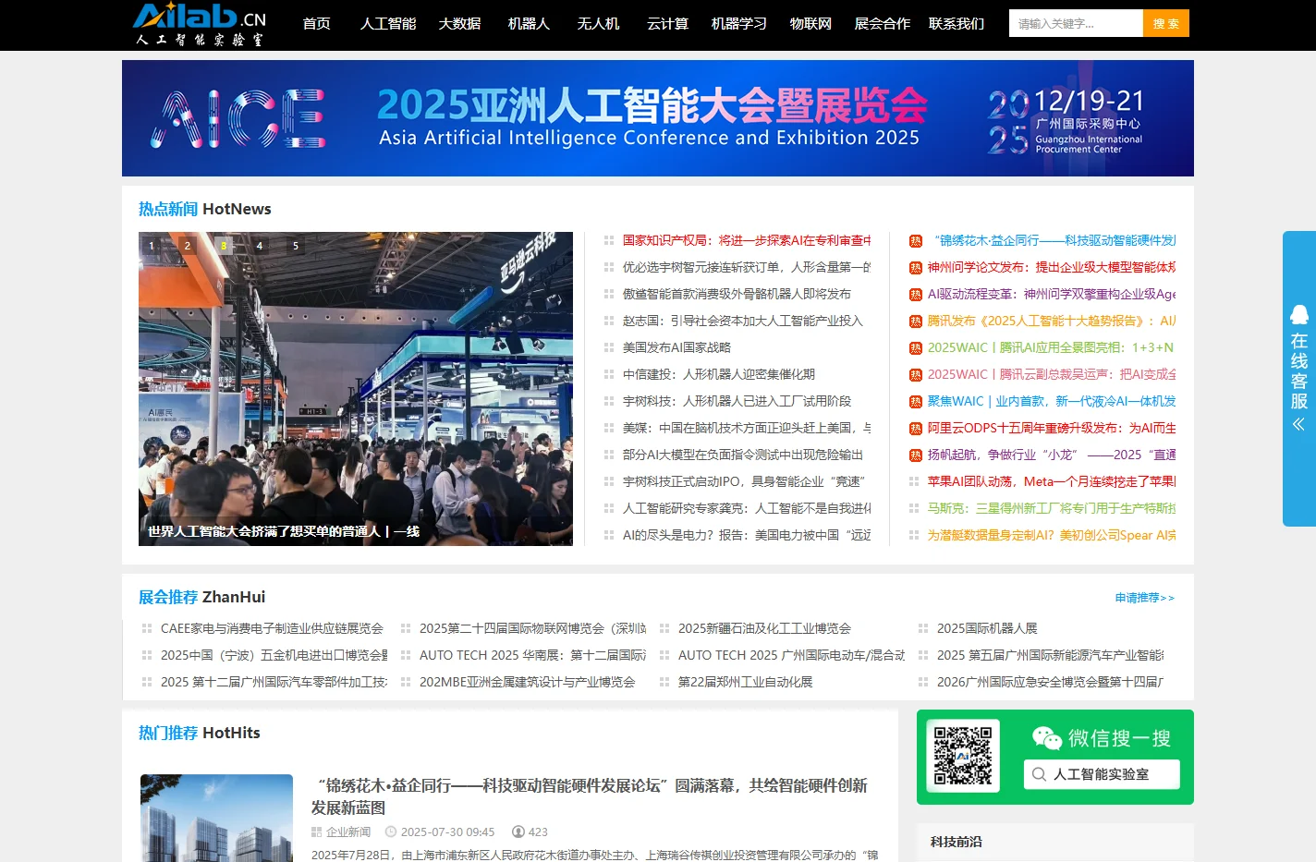Screen dimensions: 1316x862
Task: Open exhibition 2026广州国际应急安全博览会
Action: [1051, 682]
